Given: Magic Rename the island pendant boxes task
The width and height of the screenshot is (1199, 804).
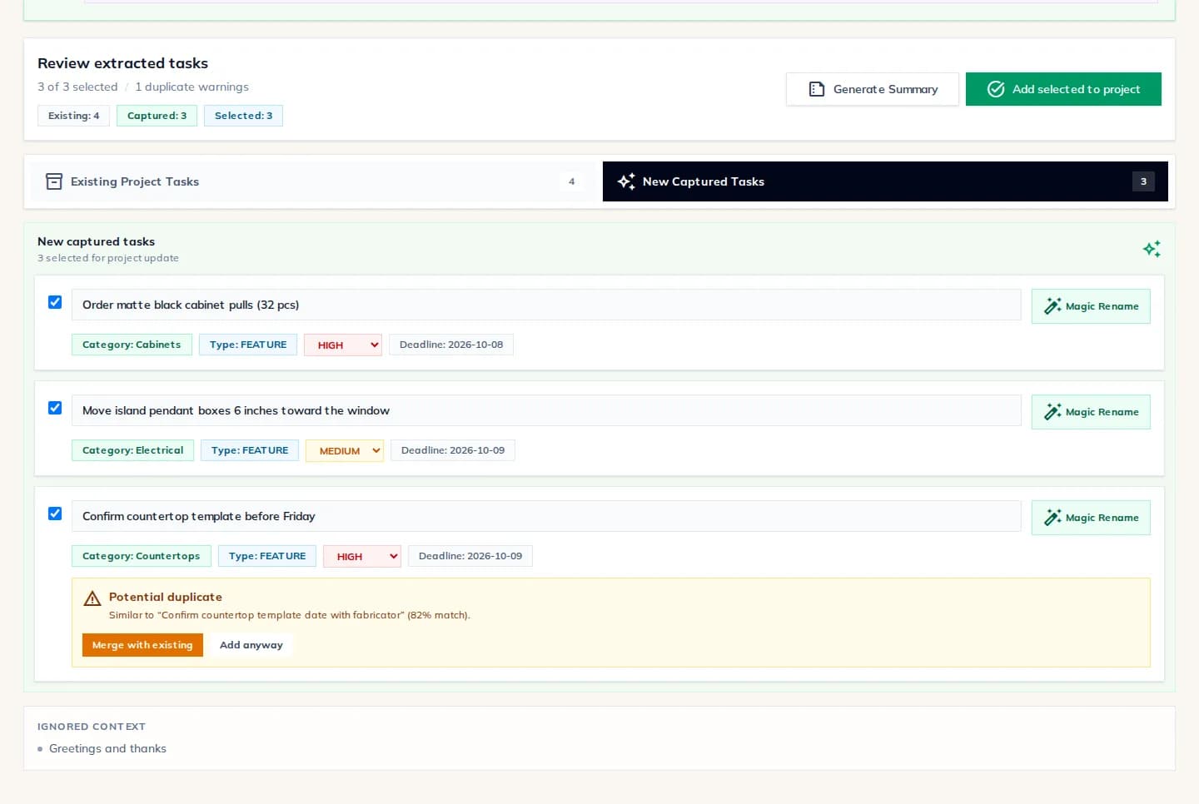Looking at the screenshot, I should click(1091, 412).
